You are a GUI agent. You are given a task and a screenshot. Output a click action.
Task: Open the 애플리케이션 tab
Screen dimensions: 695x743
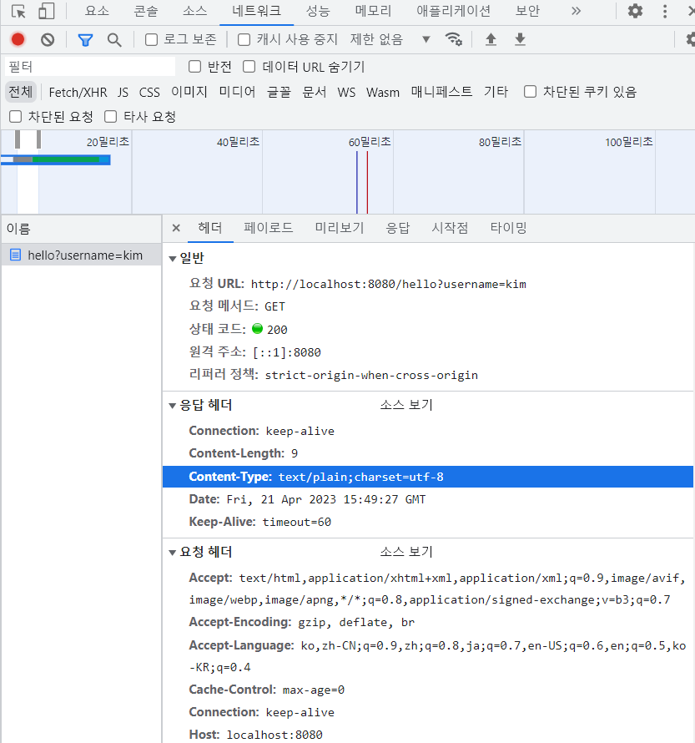[x=454, y=11]
